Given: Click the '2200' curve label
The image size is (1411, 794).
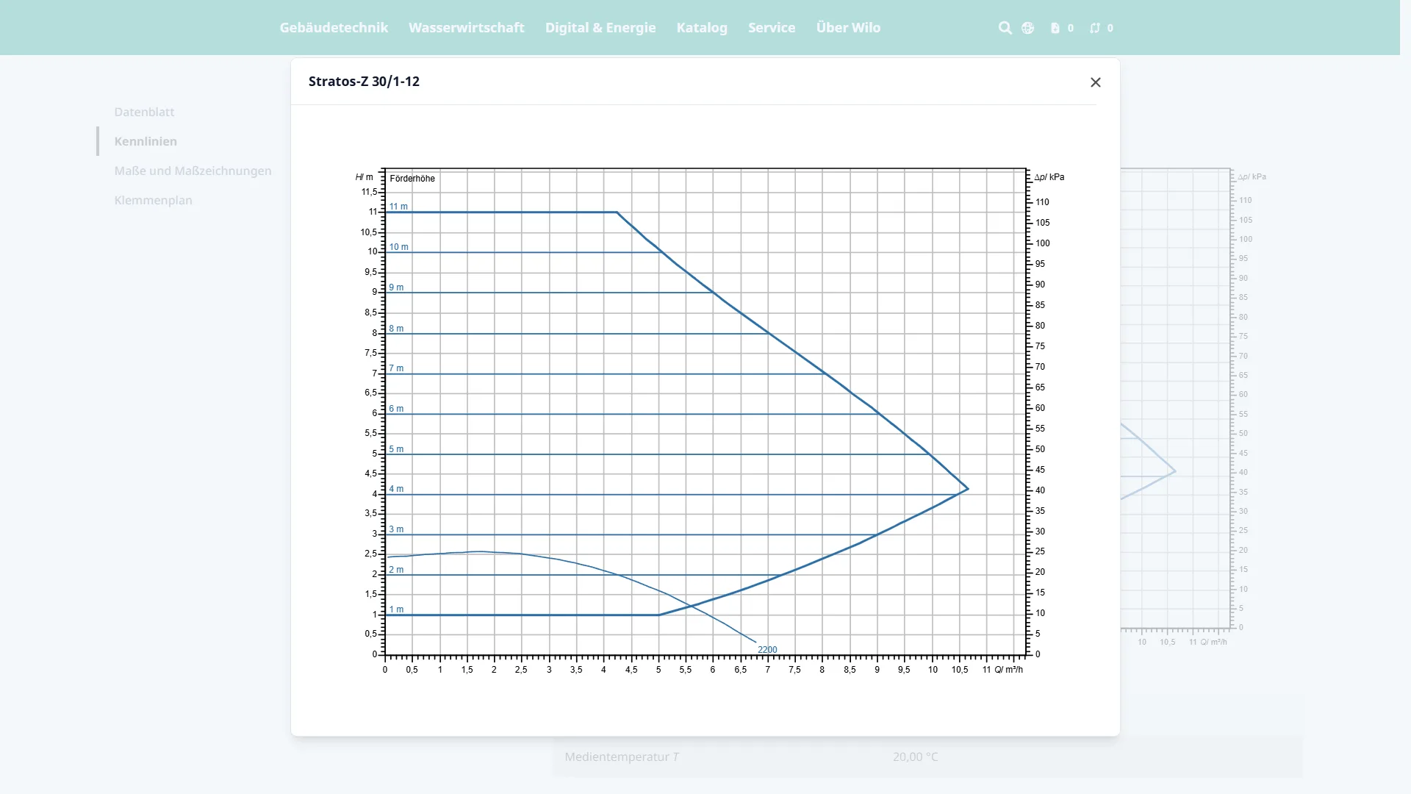Looking at the screenshot, I should tap(767, 650).
